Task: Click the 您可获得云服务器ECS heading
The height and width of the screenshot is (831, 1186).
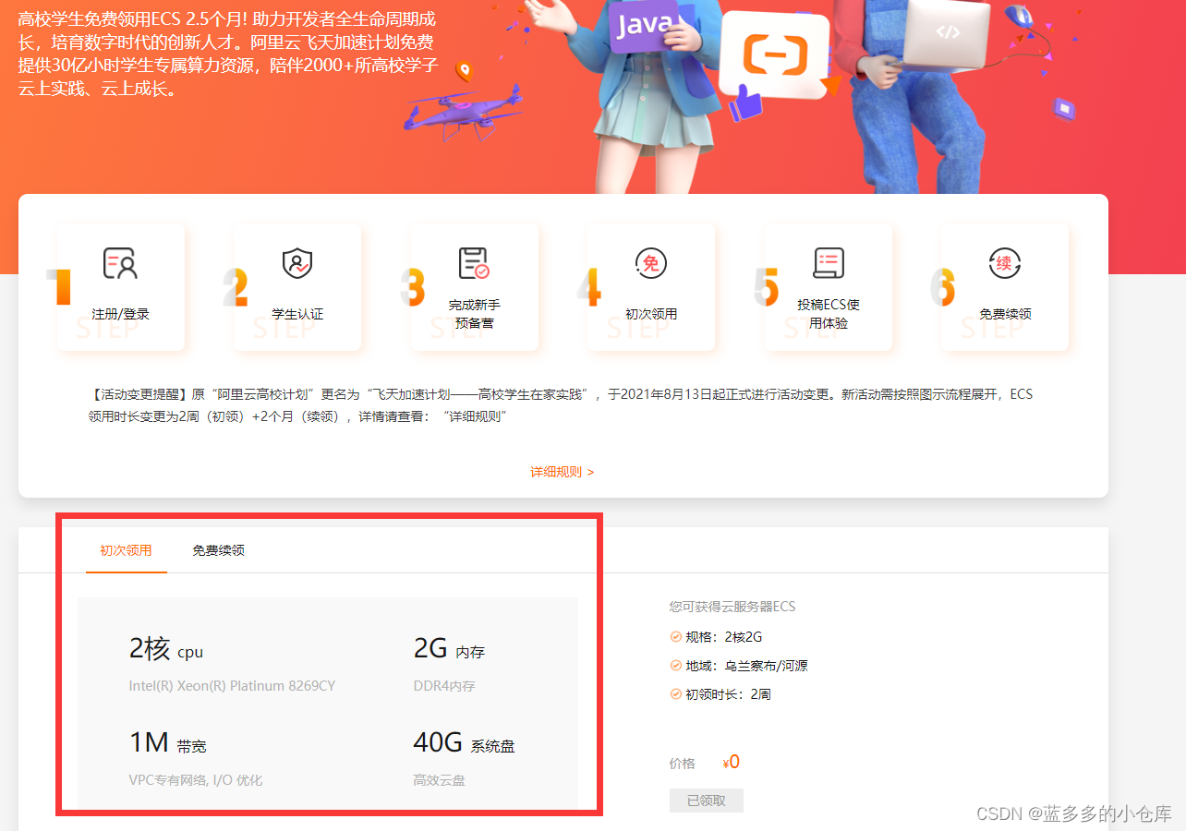Action: click(x=732, y=607)
